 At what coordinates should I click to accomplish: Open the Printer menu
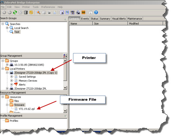pos(26,7)
